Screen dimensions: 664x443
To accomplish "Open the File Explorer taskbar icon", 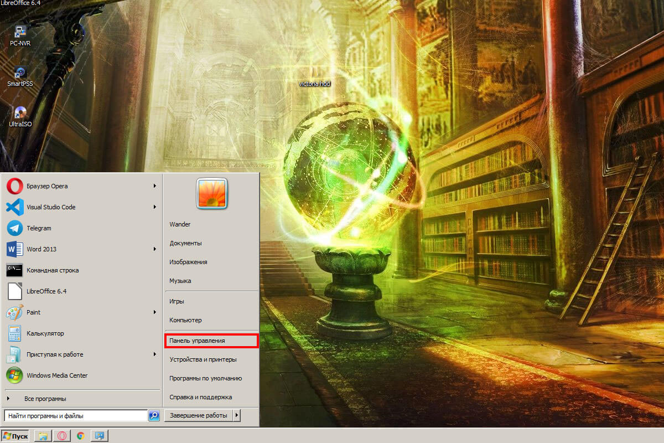I will tap(43, 436).
